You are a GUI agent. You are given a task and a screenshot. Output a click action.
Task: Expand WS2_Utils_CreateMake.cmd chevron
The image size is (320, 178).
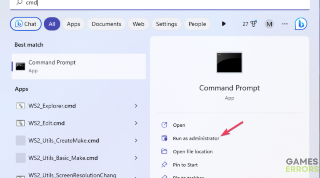click(136, 140)
